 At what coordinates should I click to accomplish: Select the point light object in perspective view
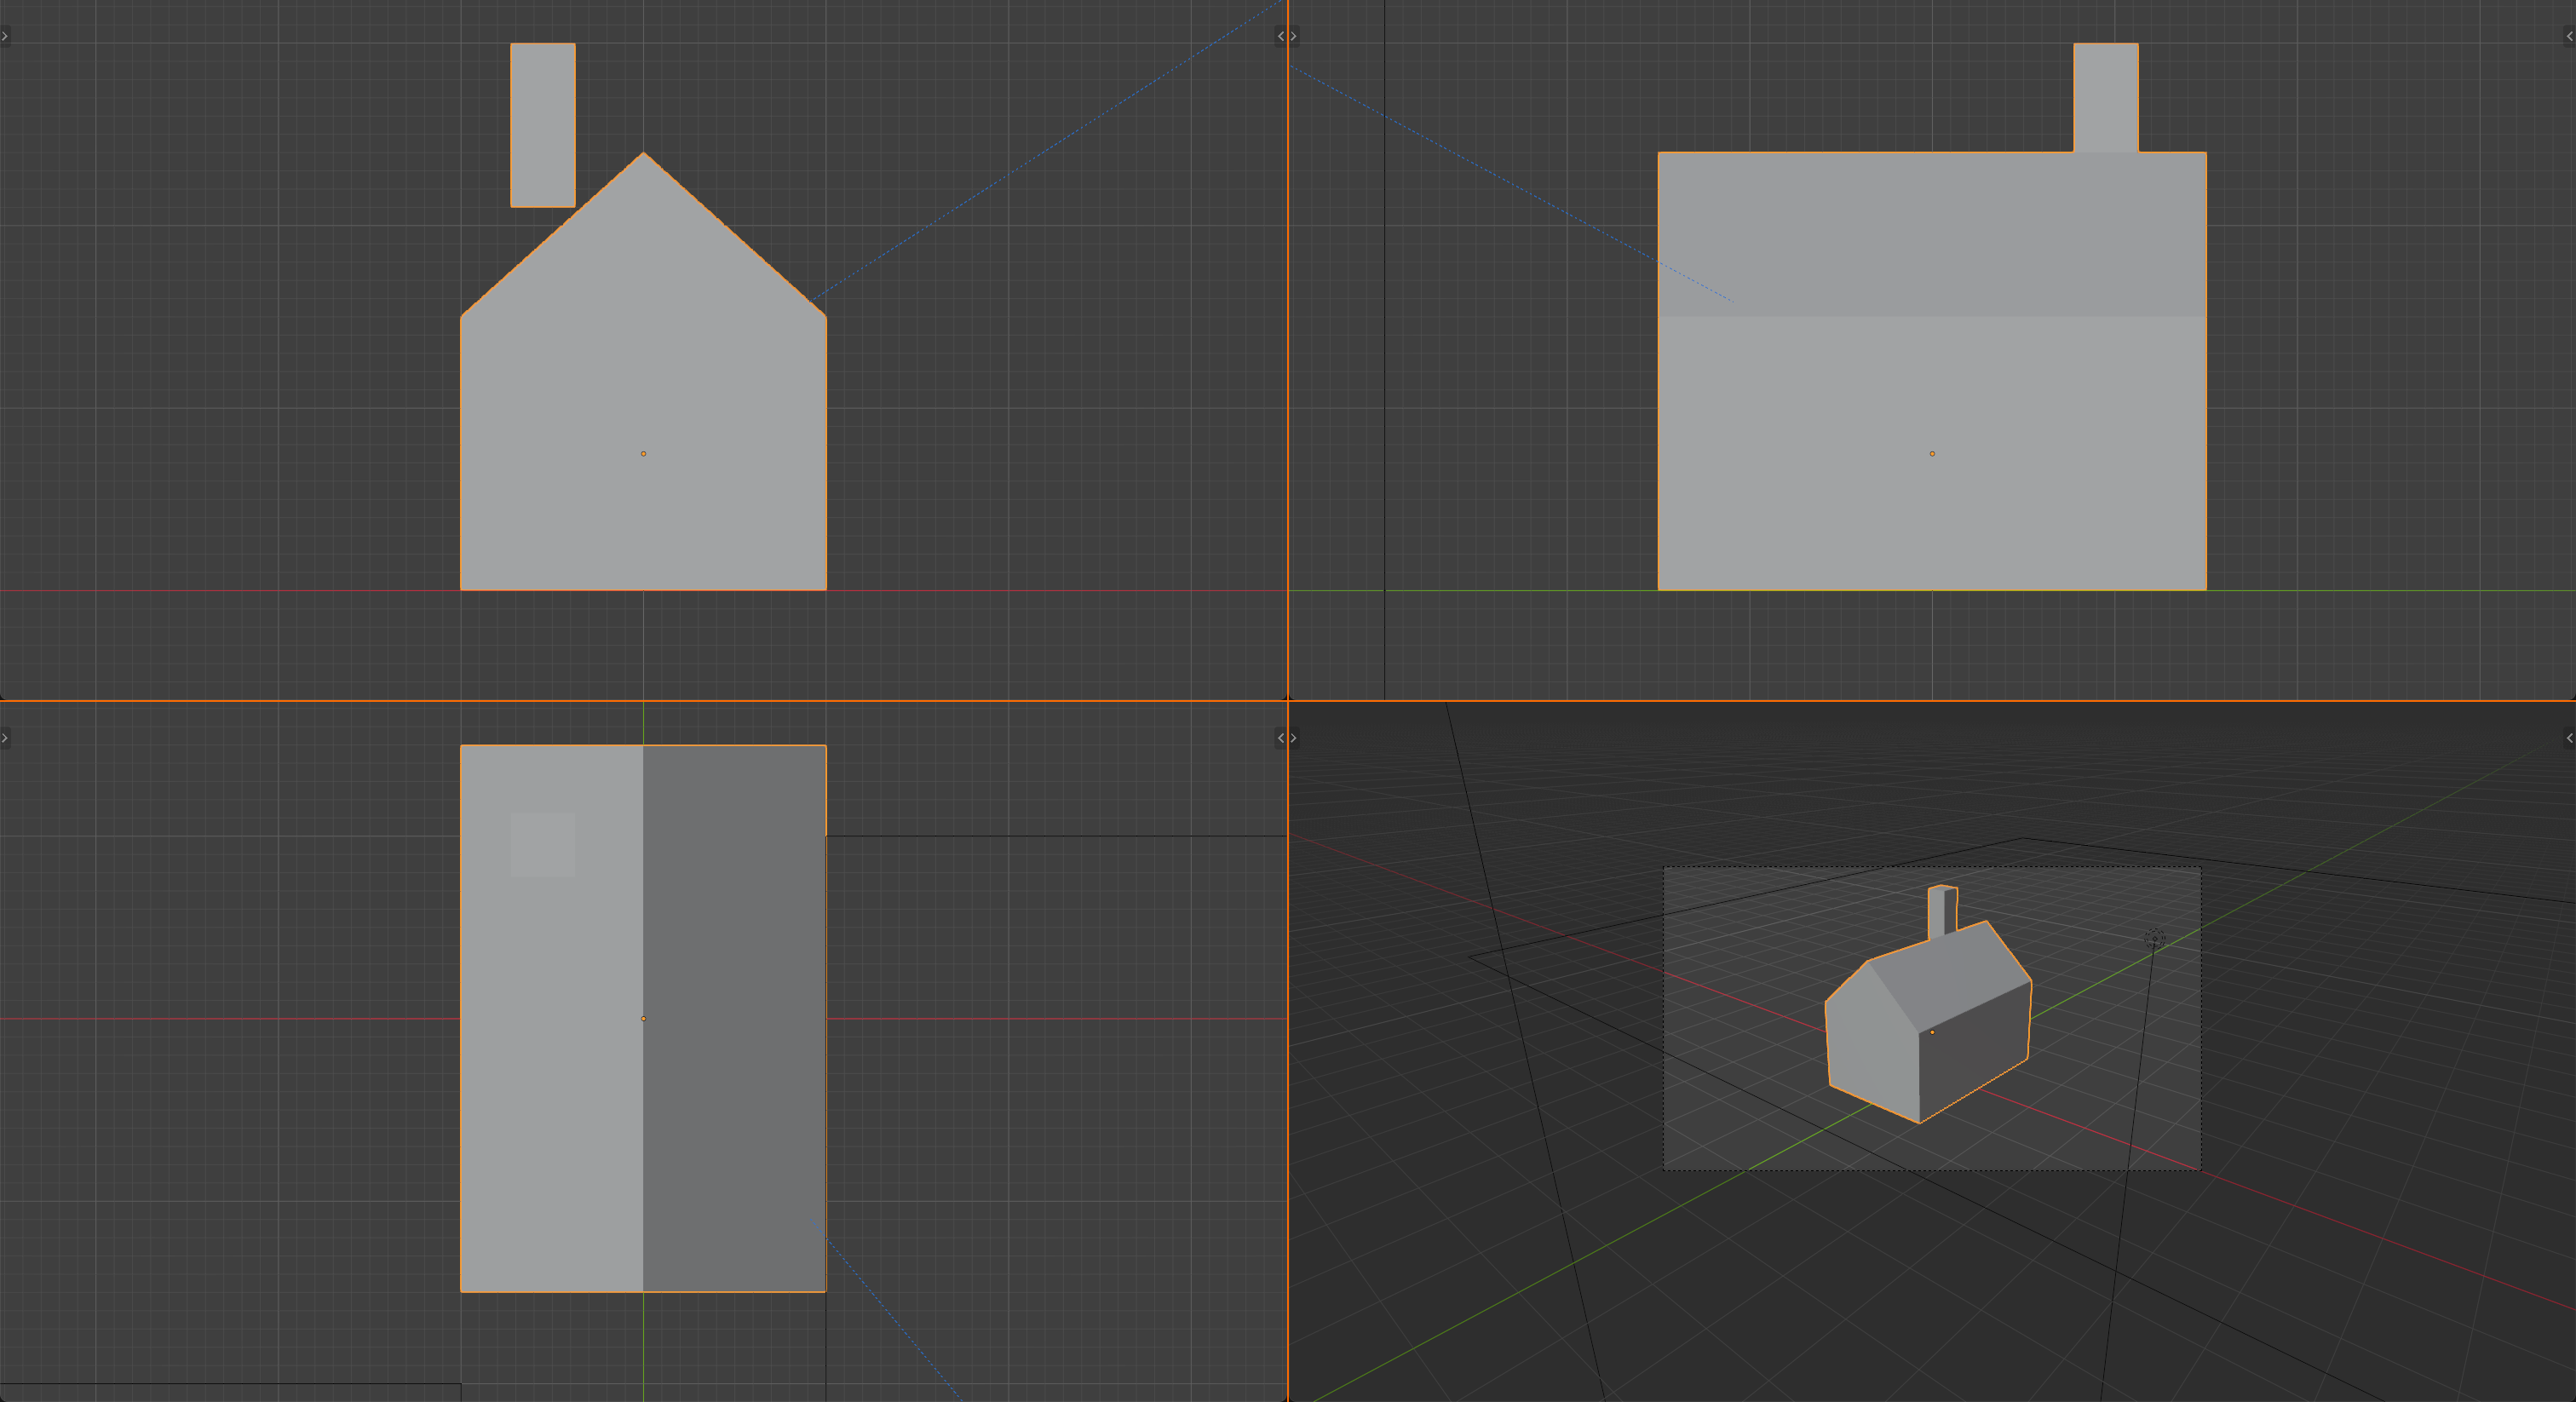coord(2155,938)
